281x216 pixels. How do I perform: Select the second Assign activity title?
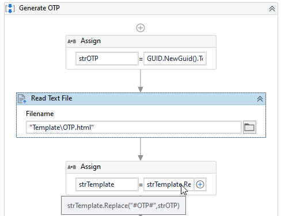[x=90, y=167]
